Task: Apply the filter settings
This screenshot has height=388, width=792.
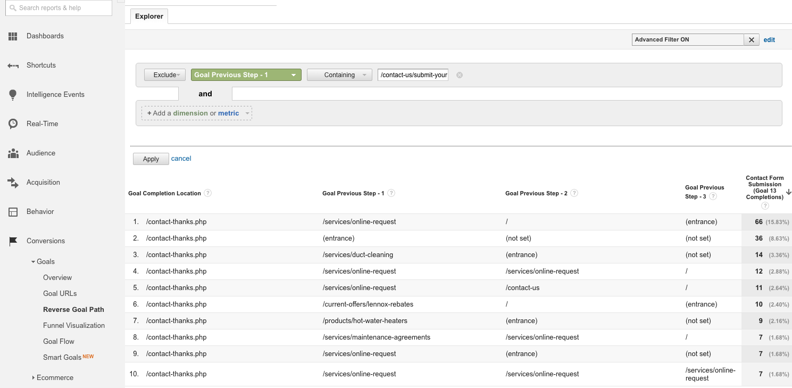Action: point(151,159)
